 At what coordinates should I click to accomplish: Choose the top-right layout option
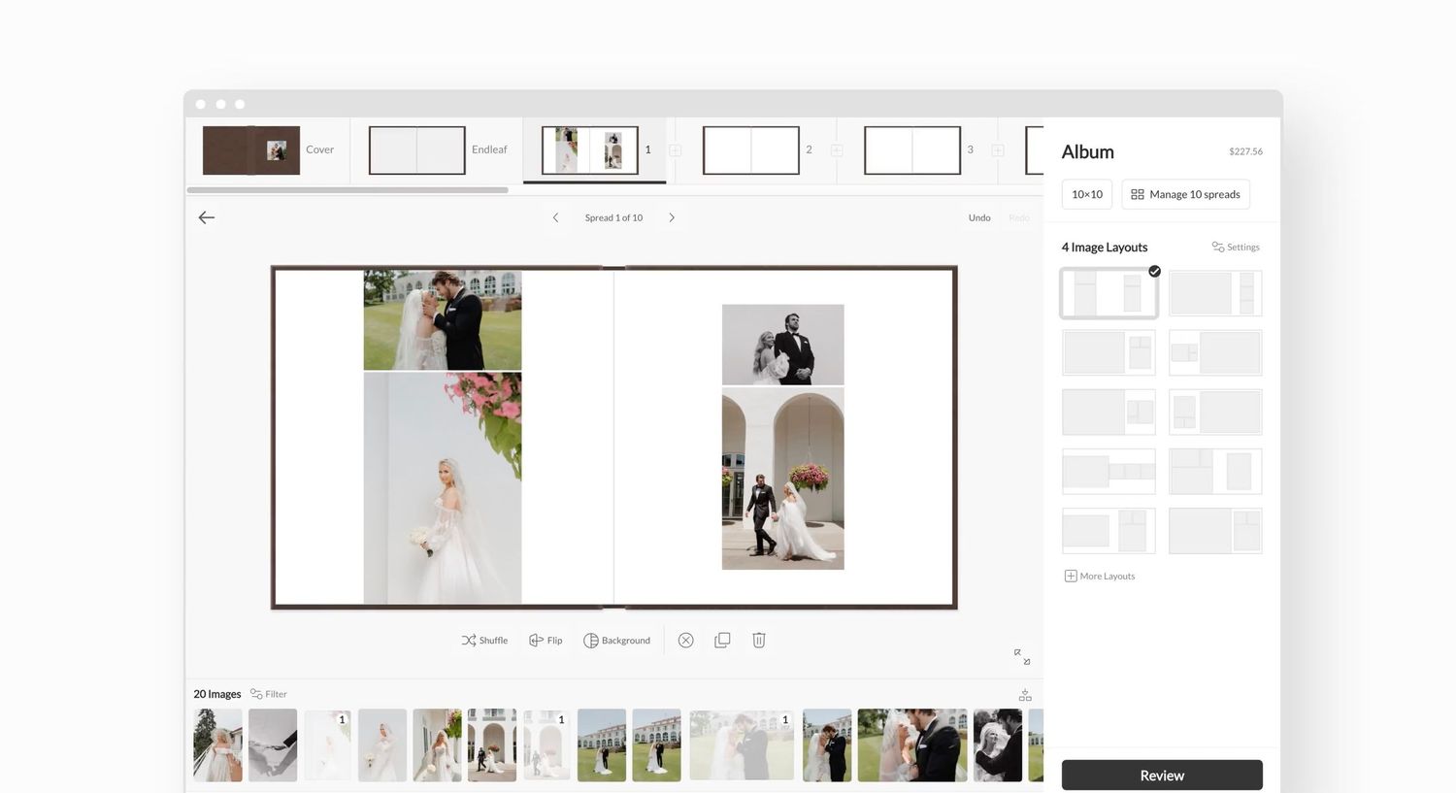1215,293
